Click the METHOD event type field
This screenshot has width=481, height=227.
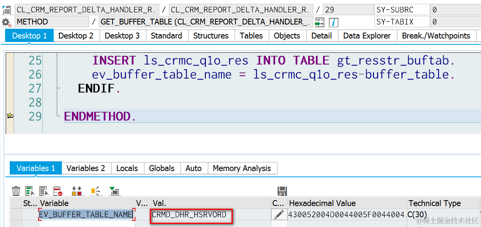click(x=52, y=22)
